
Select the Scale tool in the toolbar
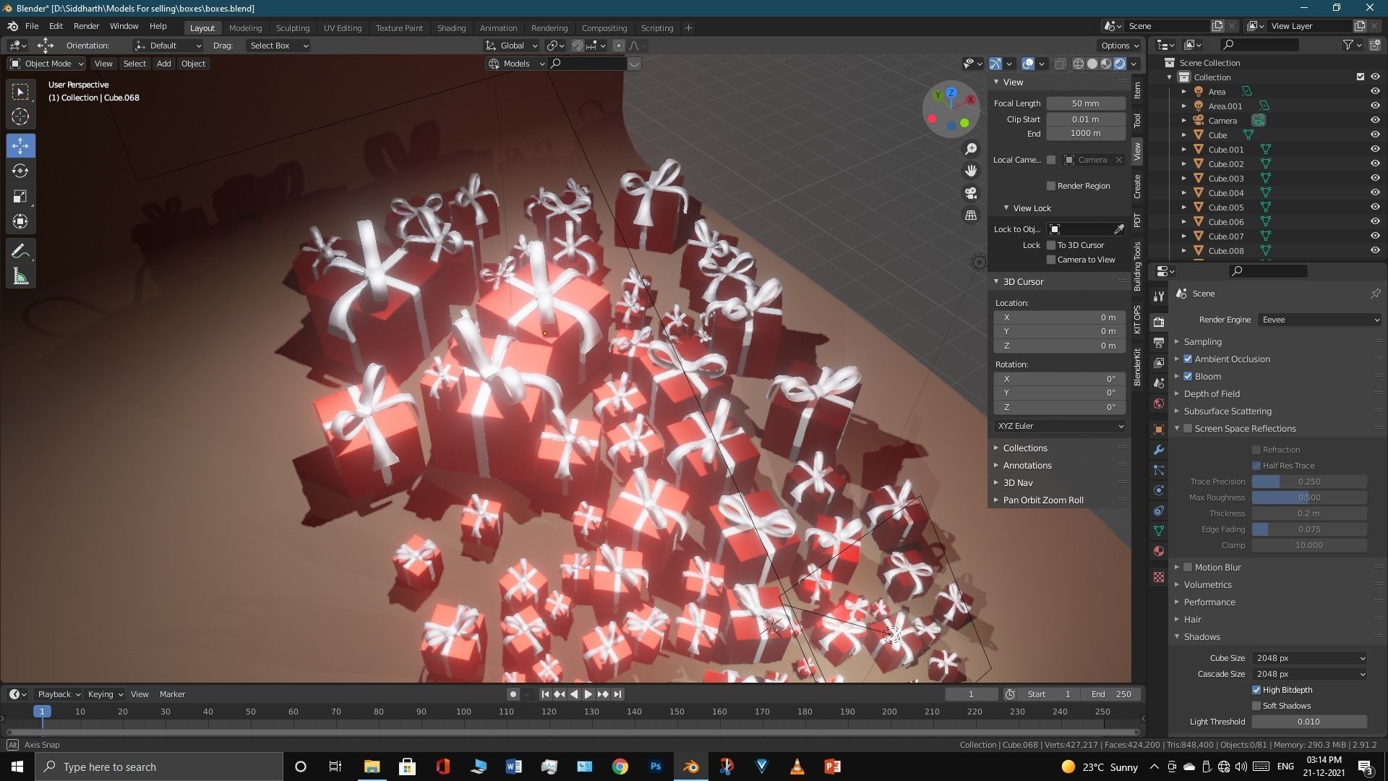(x=20, y=197)
